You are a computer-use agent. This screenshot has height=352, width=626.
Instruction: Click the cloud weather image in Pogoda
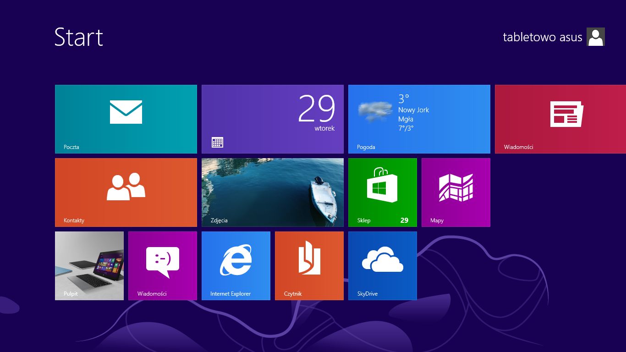[x=375, y=112]
